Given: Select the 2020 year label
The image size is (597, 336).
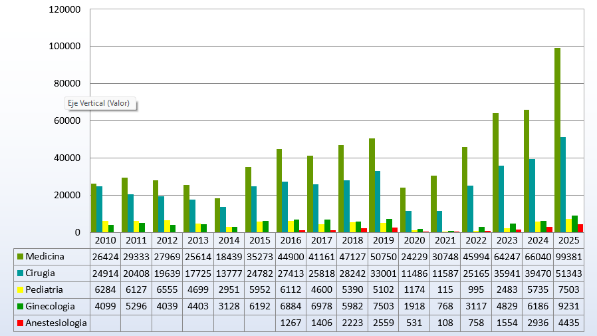Looking at the screenshot, I should click(x=414, y=240).
